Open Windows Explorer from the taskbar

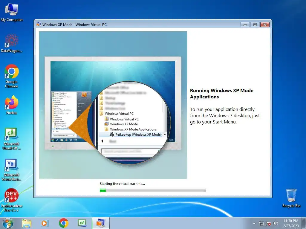coord(27,223)
